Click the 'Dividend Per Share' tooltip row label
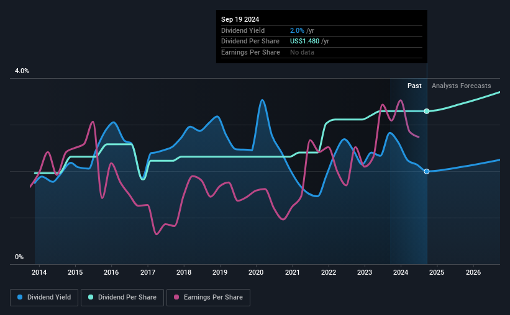510x315 pixels. pos(250,42)
